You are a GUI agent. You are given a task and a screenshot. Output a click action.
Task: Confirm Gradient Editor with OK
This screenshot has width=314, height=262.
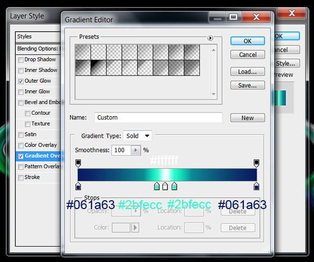pyautogui.click(x=248, y=41)
